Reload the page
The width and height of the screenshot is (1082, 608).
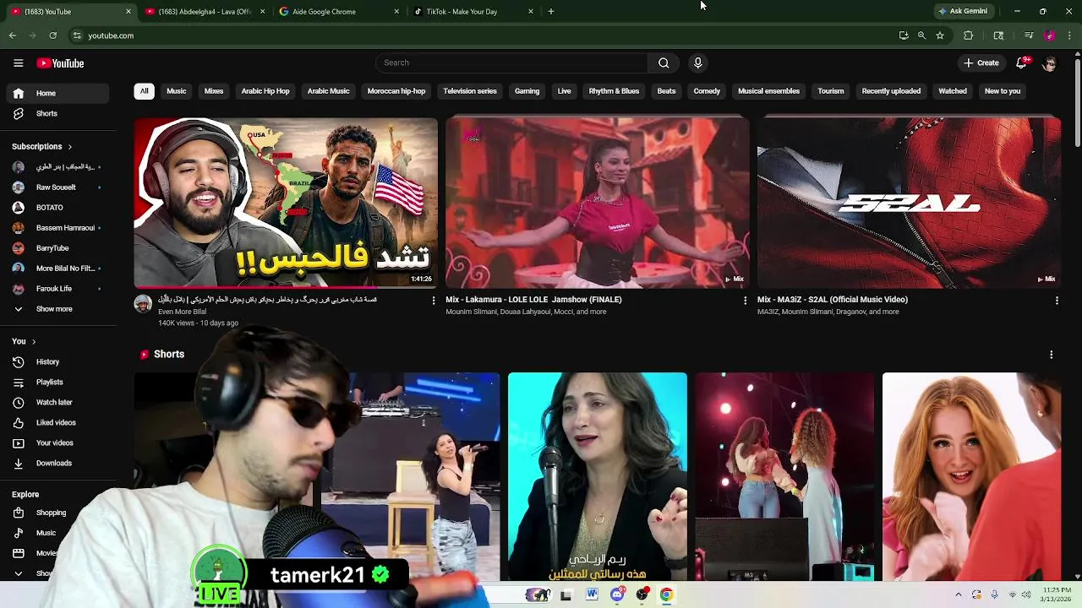point(52,35)
